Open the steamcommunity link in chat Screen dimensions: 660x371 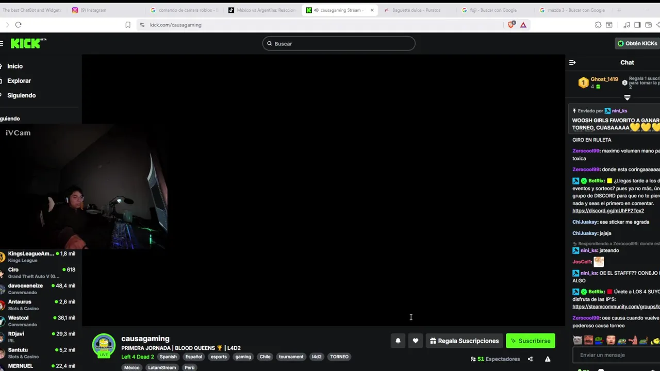[x=616, y=307]
